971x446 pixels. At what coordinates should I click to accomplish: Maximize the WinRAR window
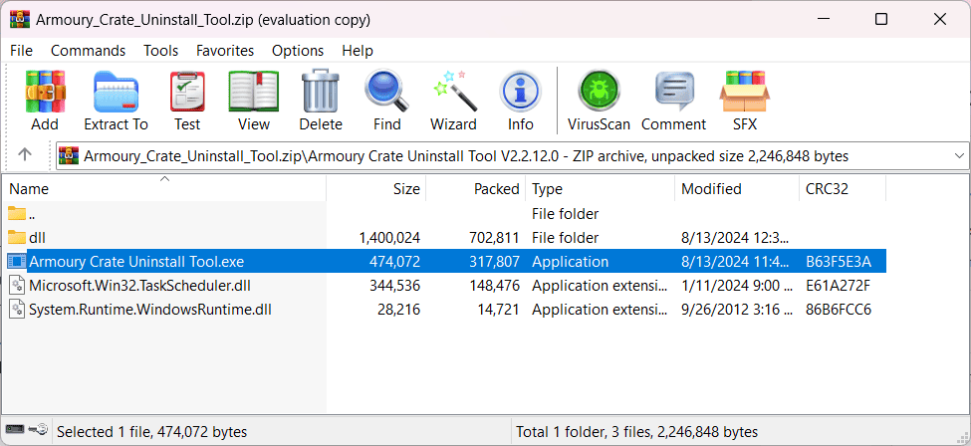coord(881,19)
